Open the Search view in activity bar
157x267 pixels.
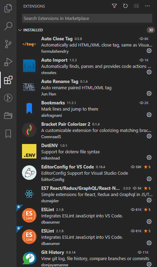tap(8, 26)
